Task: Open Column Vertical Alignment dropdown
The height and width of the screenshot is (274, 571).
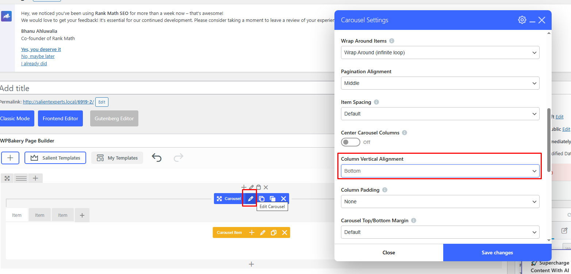Action: (440, 171)
